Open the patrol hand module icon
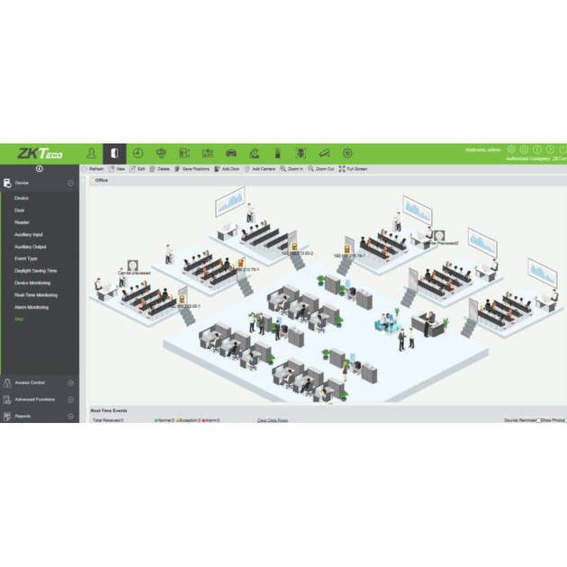 pos(254,153)
